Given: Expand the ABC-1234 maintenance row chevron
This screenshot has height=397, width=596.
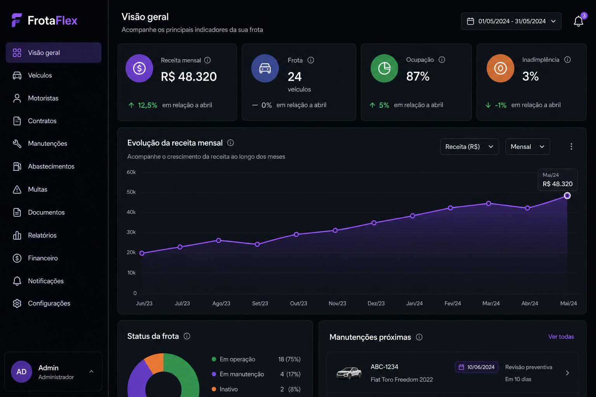Looking at the screenshot, I should 567,373.
